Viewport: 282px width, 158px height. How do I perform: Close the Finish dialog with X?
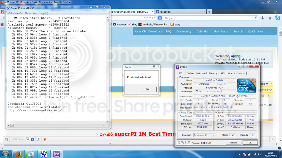[154, 66]
